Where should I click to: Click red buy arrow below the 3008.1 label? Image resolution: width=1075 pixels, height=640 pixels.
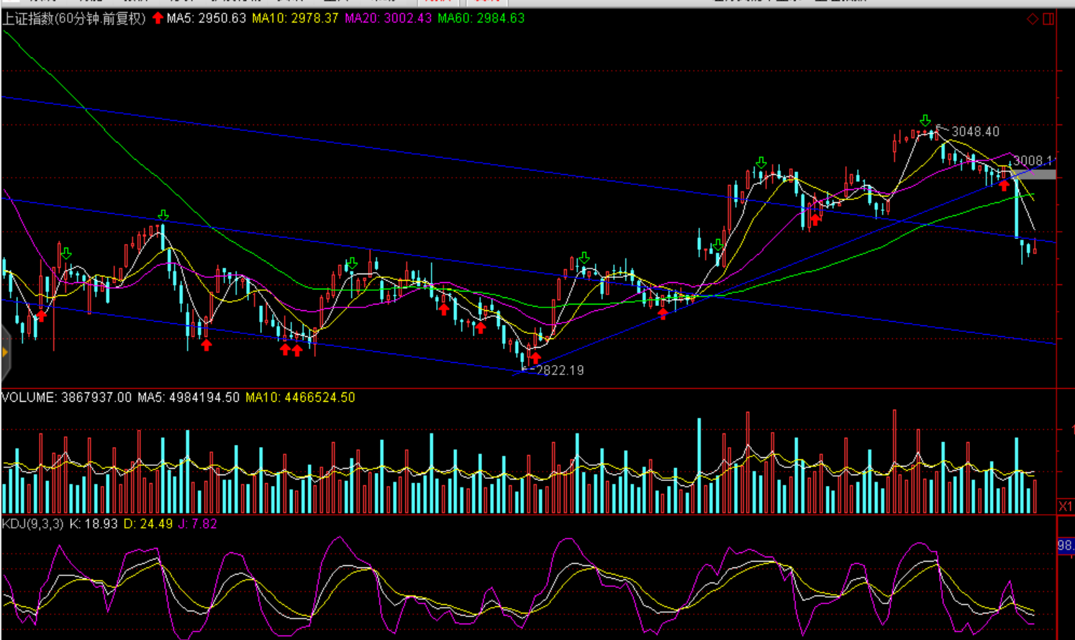(1004, 185)
